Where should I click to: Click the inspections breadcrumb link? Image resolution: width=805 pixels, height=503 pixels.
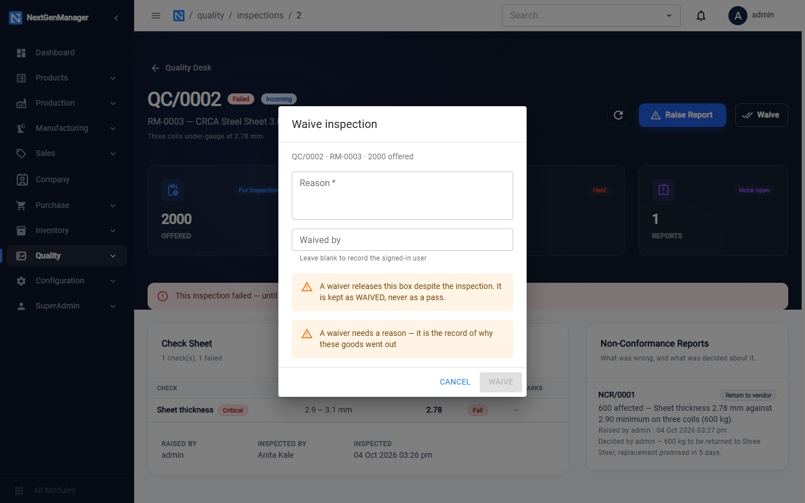tap(260, 16)
